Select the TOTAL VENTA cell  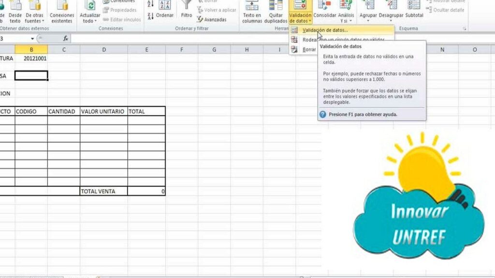click(x=103, y=192)
